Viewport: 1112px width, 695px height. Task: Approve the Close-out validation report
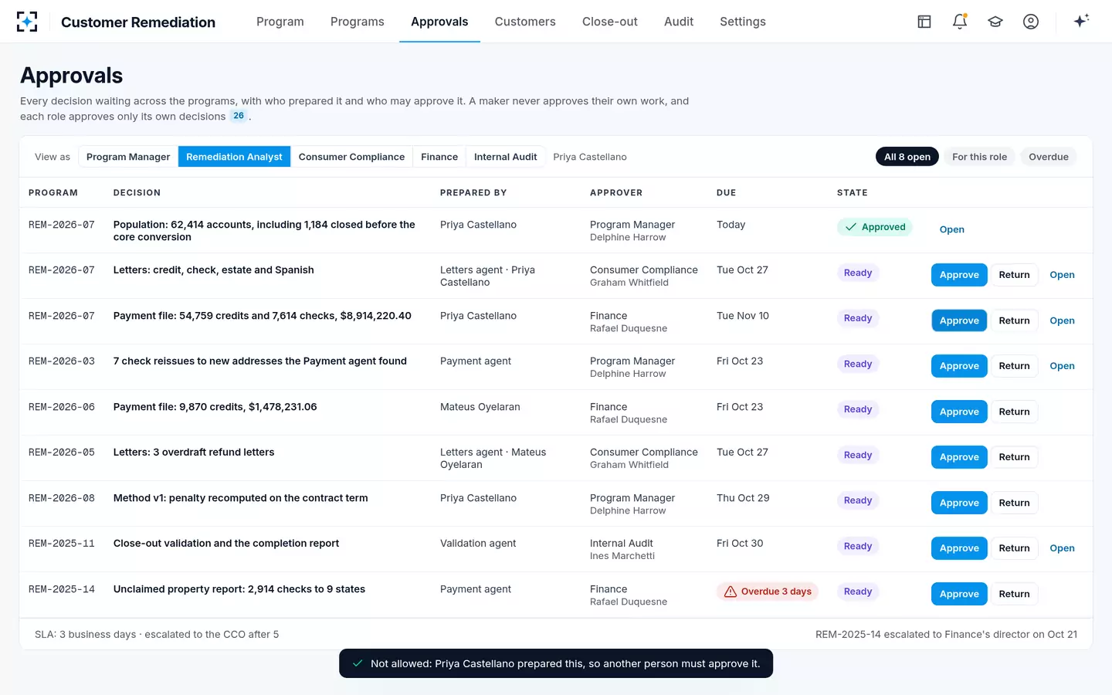click(x=959, y=548)
